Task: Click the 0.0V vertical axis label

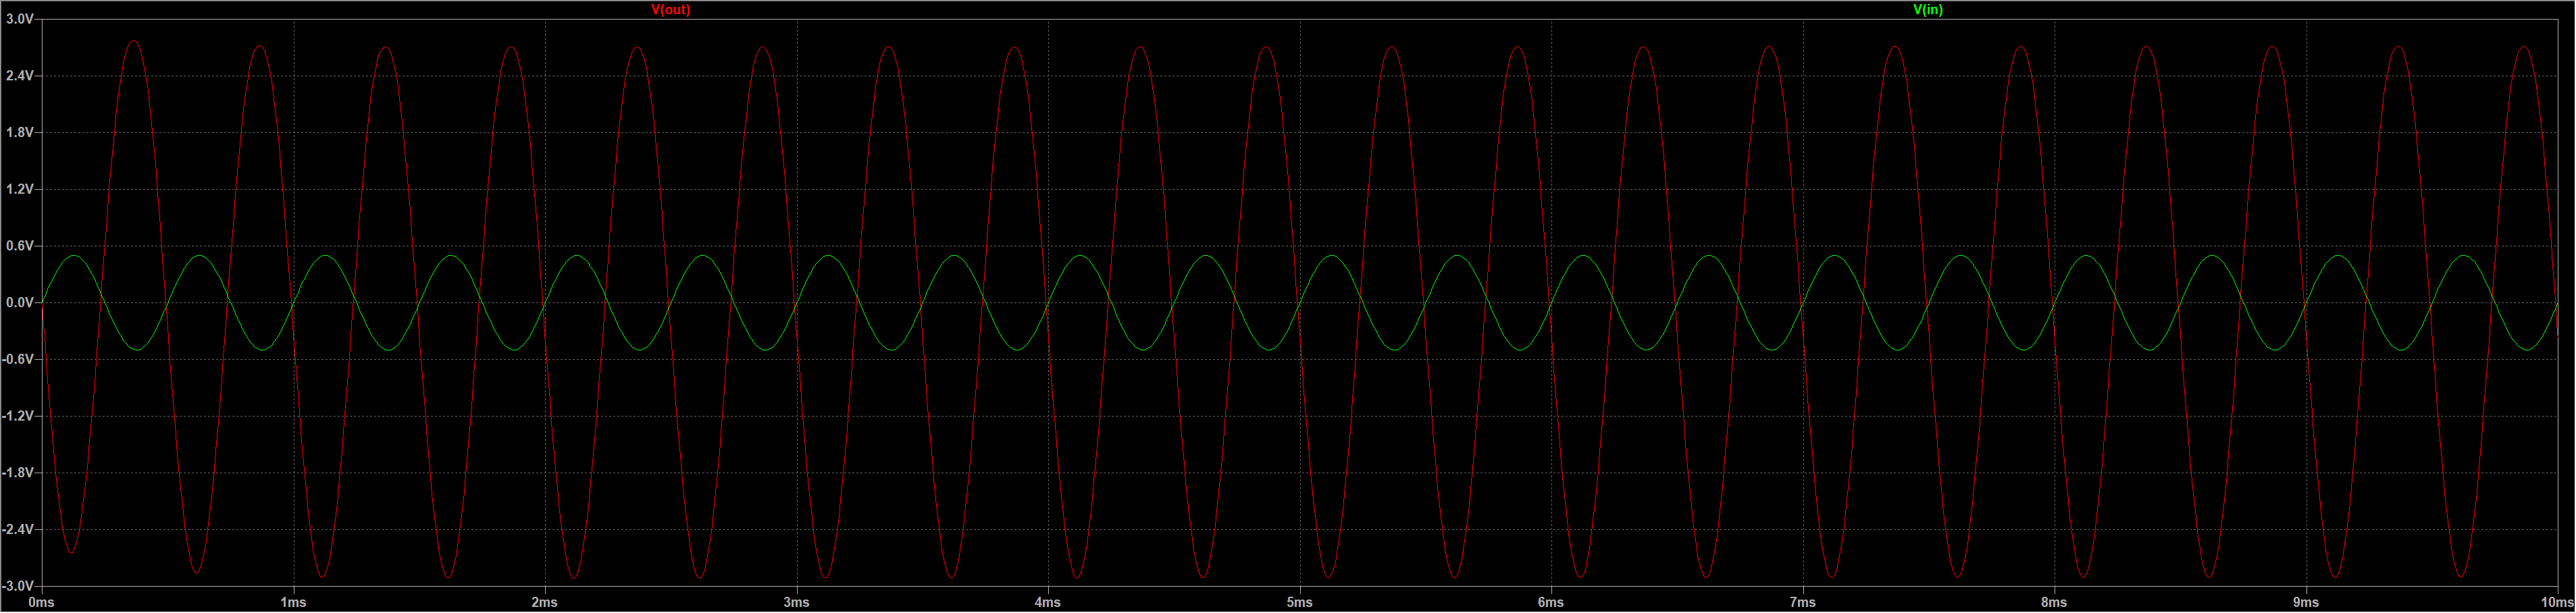Action: [20, 303]
